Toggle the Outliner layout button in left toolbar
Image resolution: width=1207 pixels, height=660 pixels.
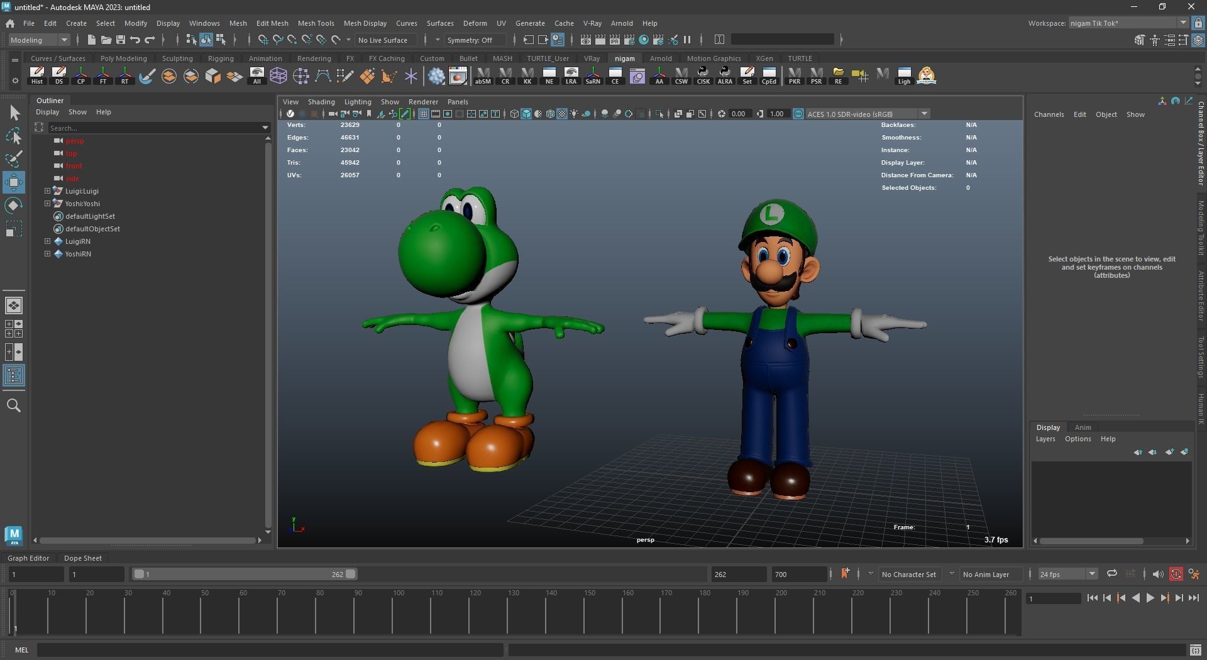[x=14, y=376]
